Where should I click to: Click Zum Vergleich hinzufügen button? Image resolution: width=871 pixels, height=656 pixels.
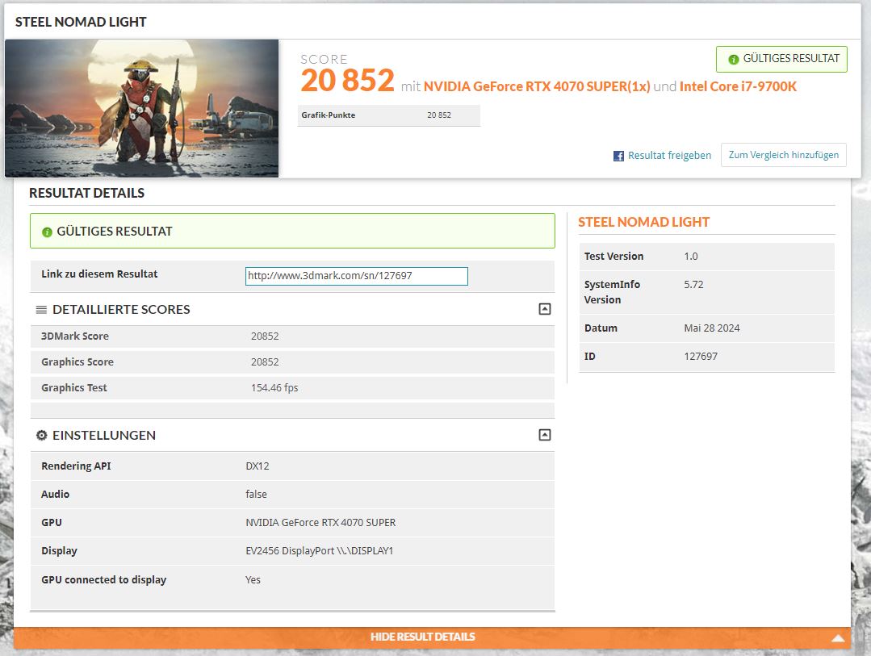(x=783, y=155)
